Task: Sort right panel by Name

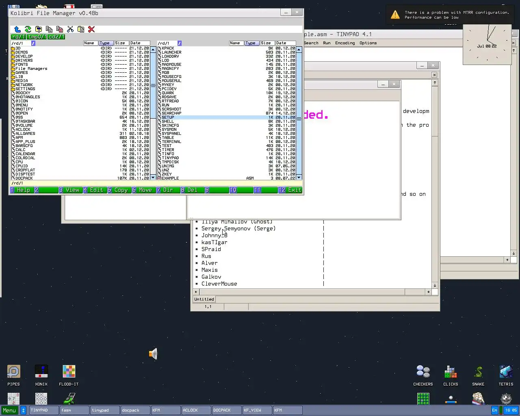Action: point(236,43)
